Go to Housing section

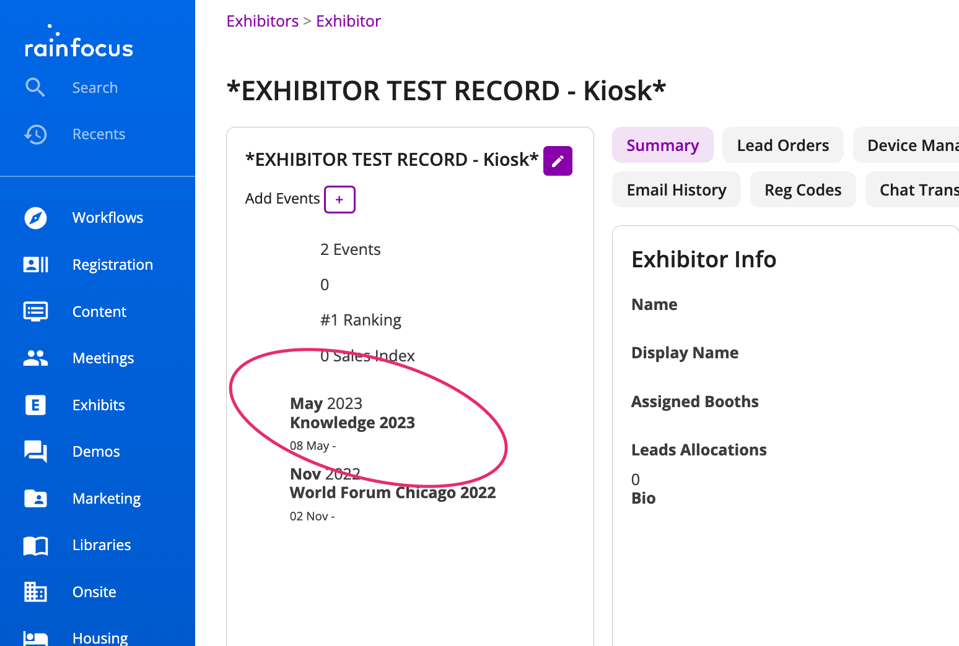coord(100,638)
